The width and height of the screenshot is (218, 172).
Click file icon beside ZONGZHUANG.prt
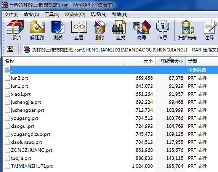(7, 150)
